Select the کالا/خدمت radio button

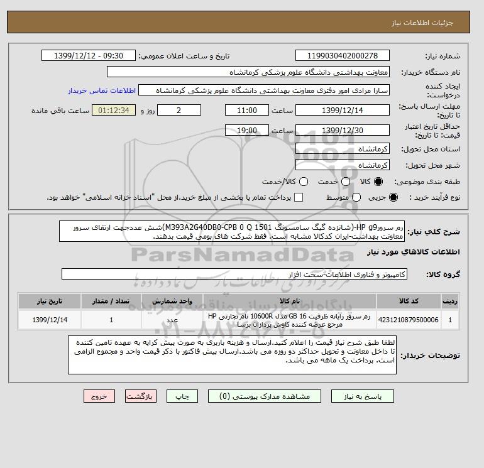tap(304, 182)
